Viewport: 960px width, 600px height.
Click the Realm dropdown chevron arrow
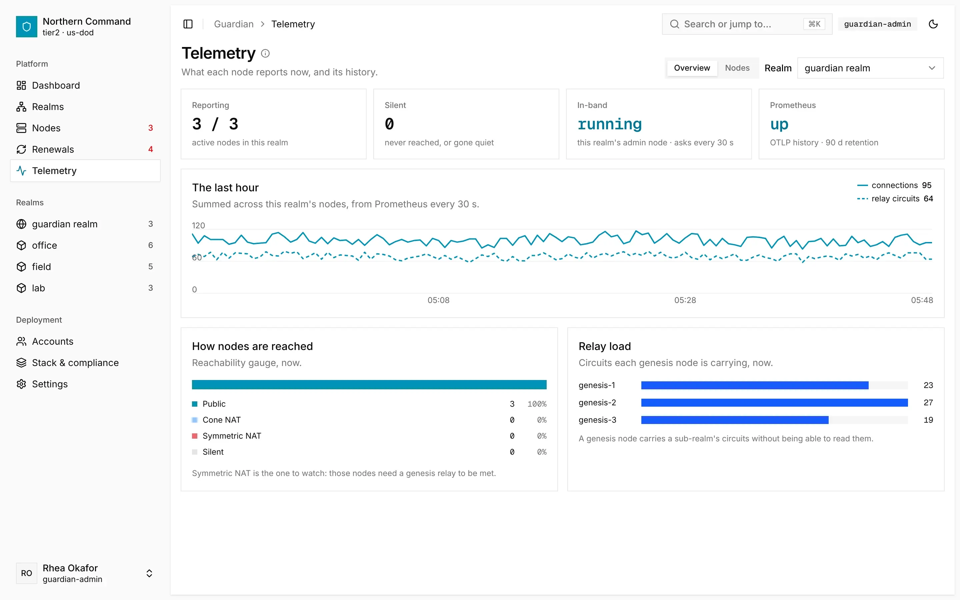click(x=932, y=68)
